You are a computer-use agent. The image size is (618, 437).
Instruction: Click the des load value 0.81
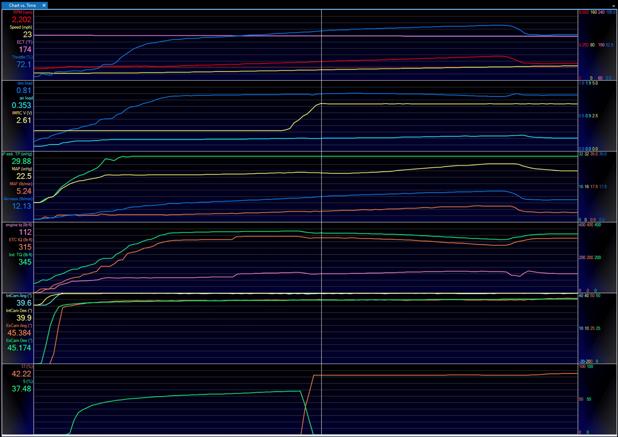[24, 90]
